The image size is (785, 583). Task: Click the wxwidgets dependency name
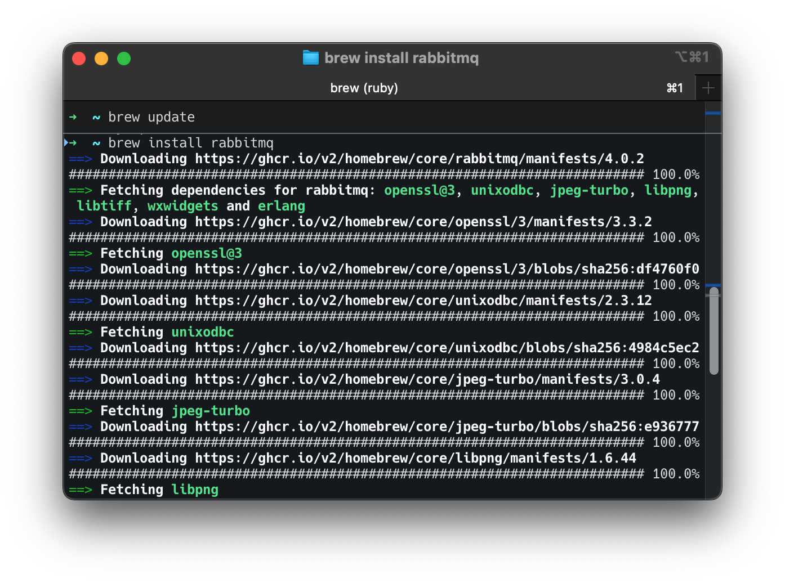tap(182, 206)
